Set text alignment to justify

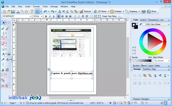(x=70, y=16)
